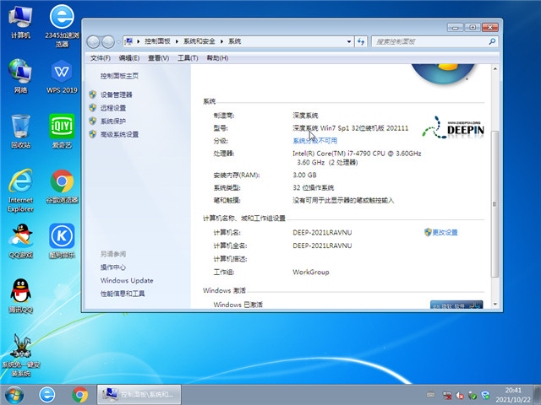Click the scrollbar down arrow

pos(495,305)
